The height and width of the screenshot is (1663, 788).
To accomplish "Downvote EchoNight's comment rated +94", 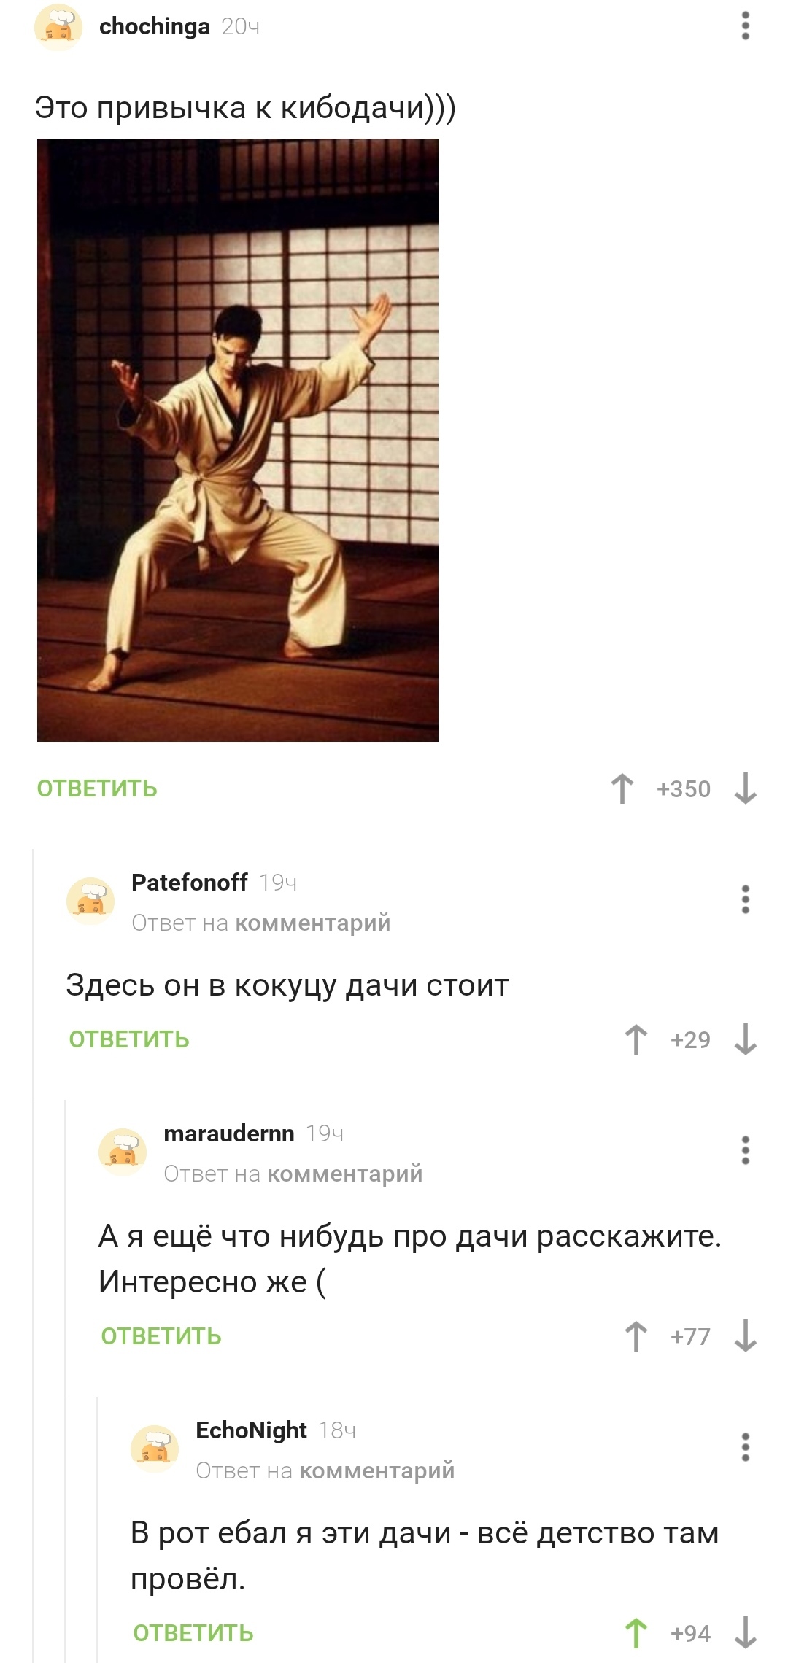I will tap(745, 1633).
